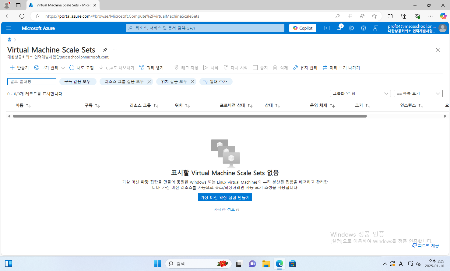Click 유지 관리 maintenance button
Viewport: 450px width, 271px height.
tap(305, 68)
